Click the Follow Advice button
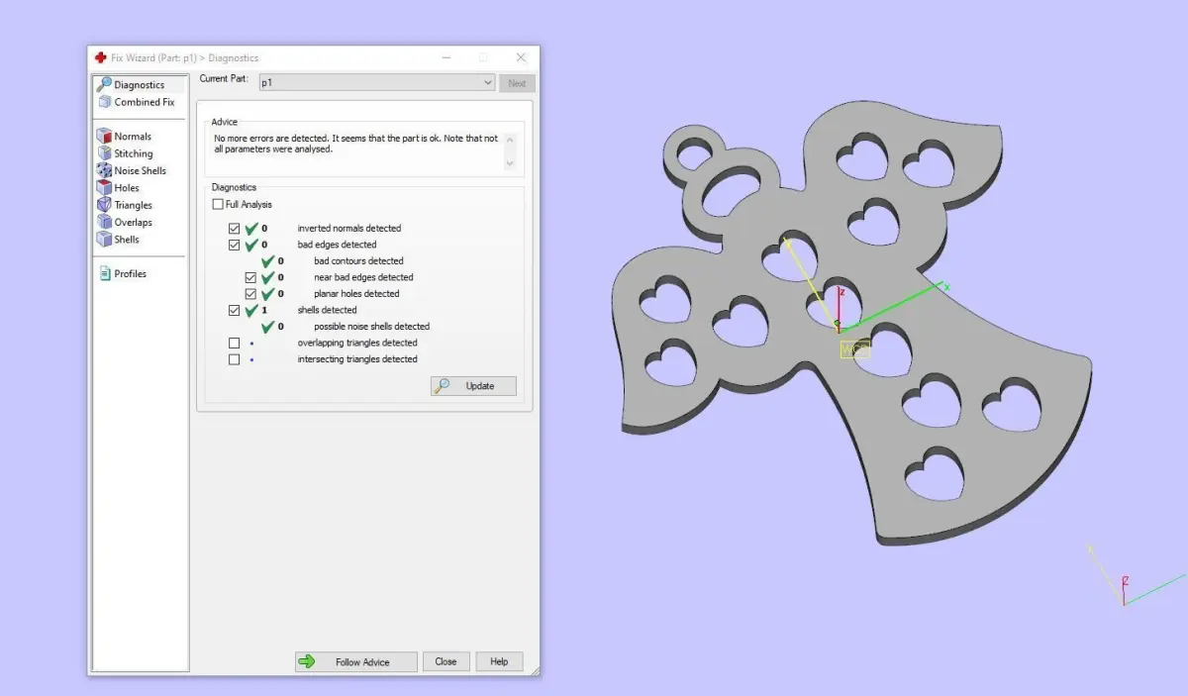The width and height of the screenshot is (1188, 696). [x=355, y=661]
